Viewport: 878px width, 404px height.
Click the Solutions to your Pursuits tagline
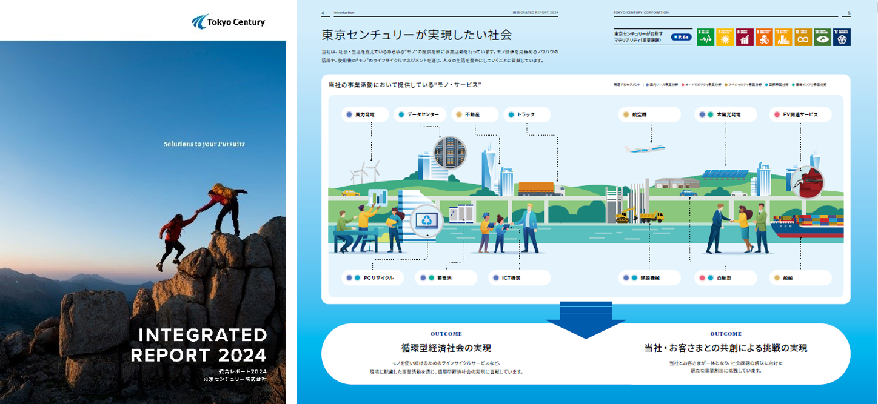(204, 144)
